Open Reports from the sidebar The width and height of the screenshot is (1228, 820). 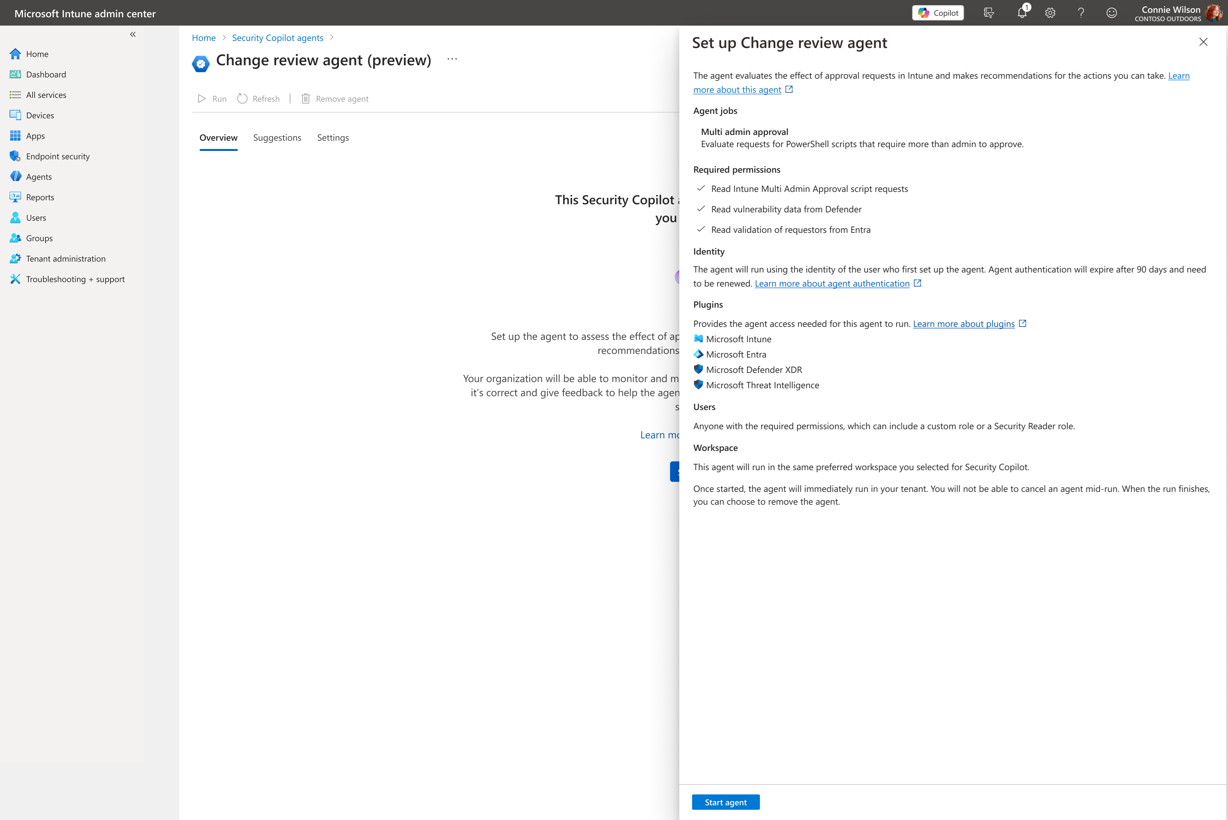[x=40, y=197]
